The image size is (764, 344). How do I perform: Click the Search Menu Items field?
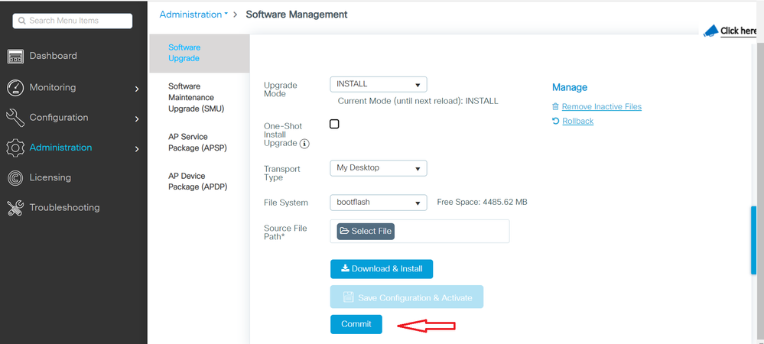72,21
